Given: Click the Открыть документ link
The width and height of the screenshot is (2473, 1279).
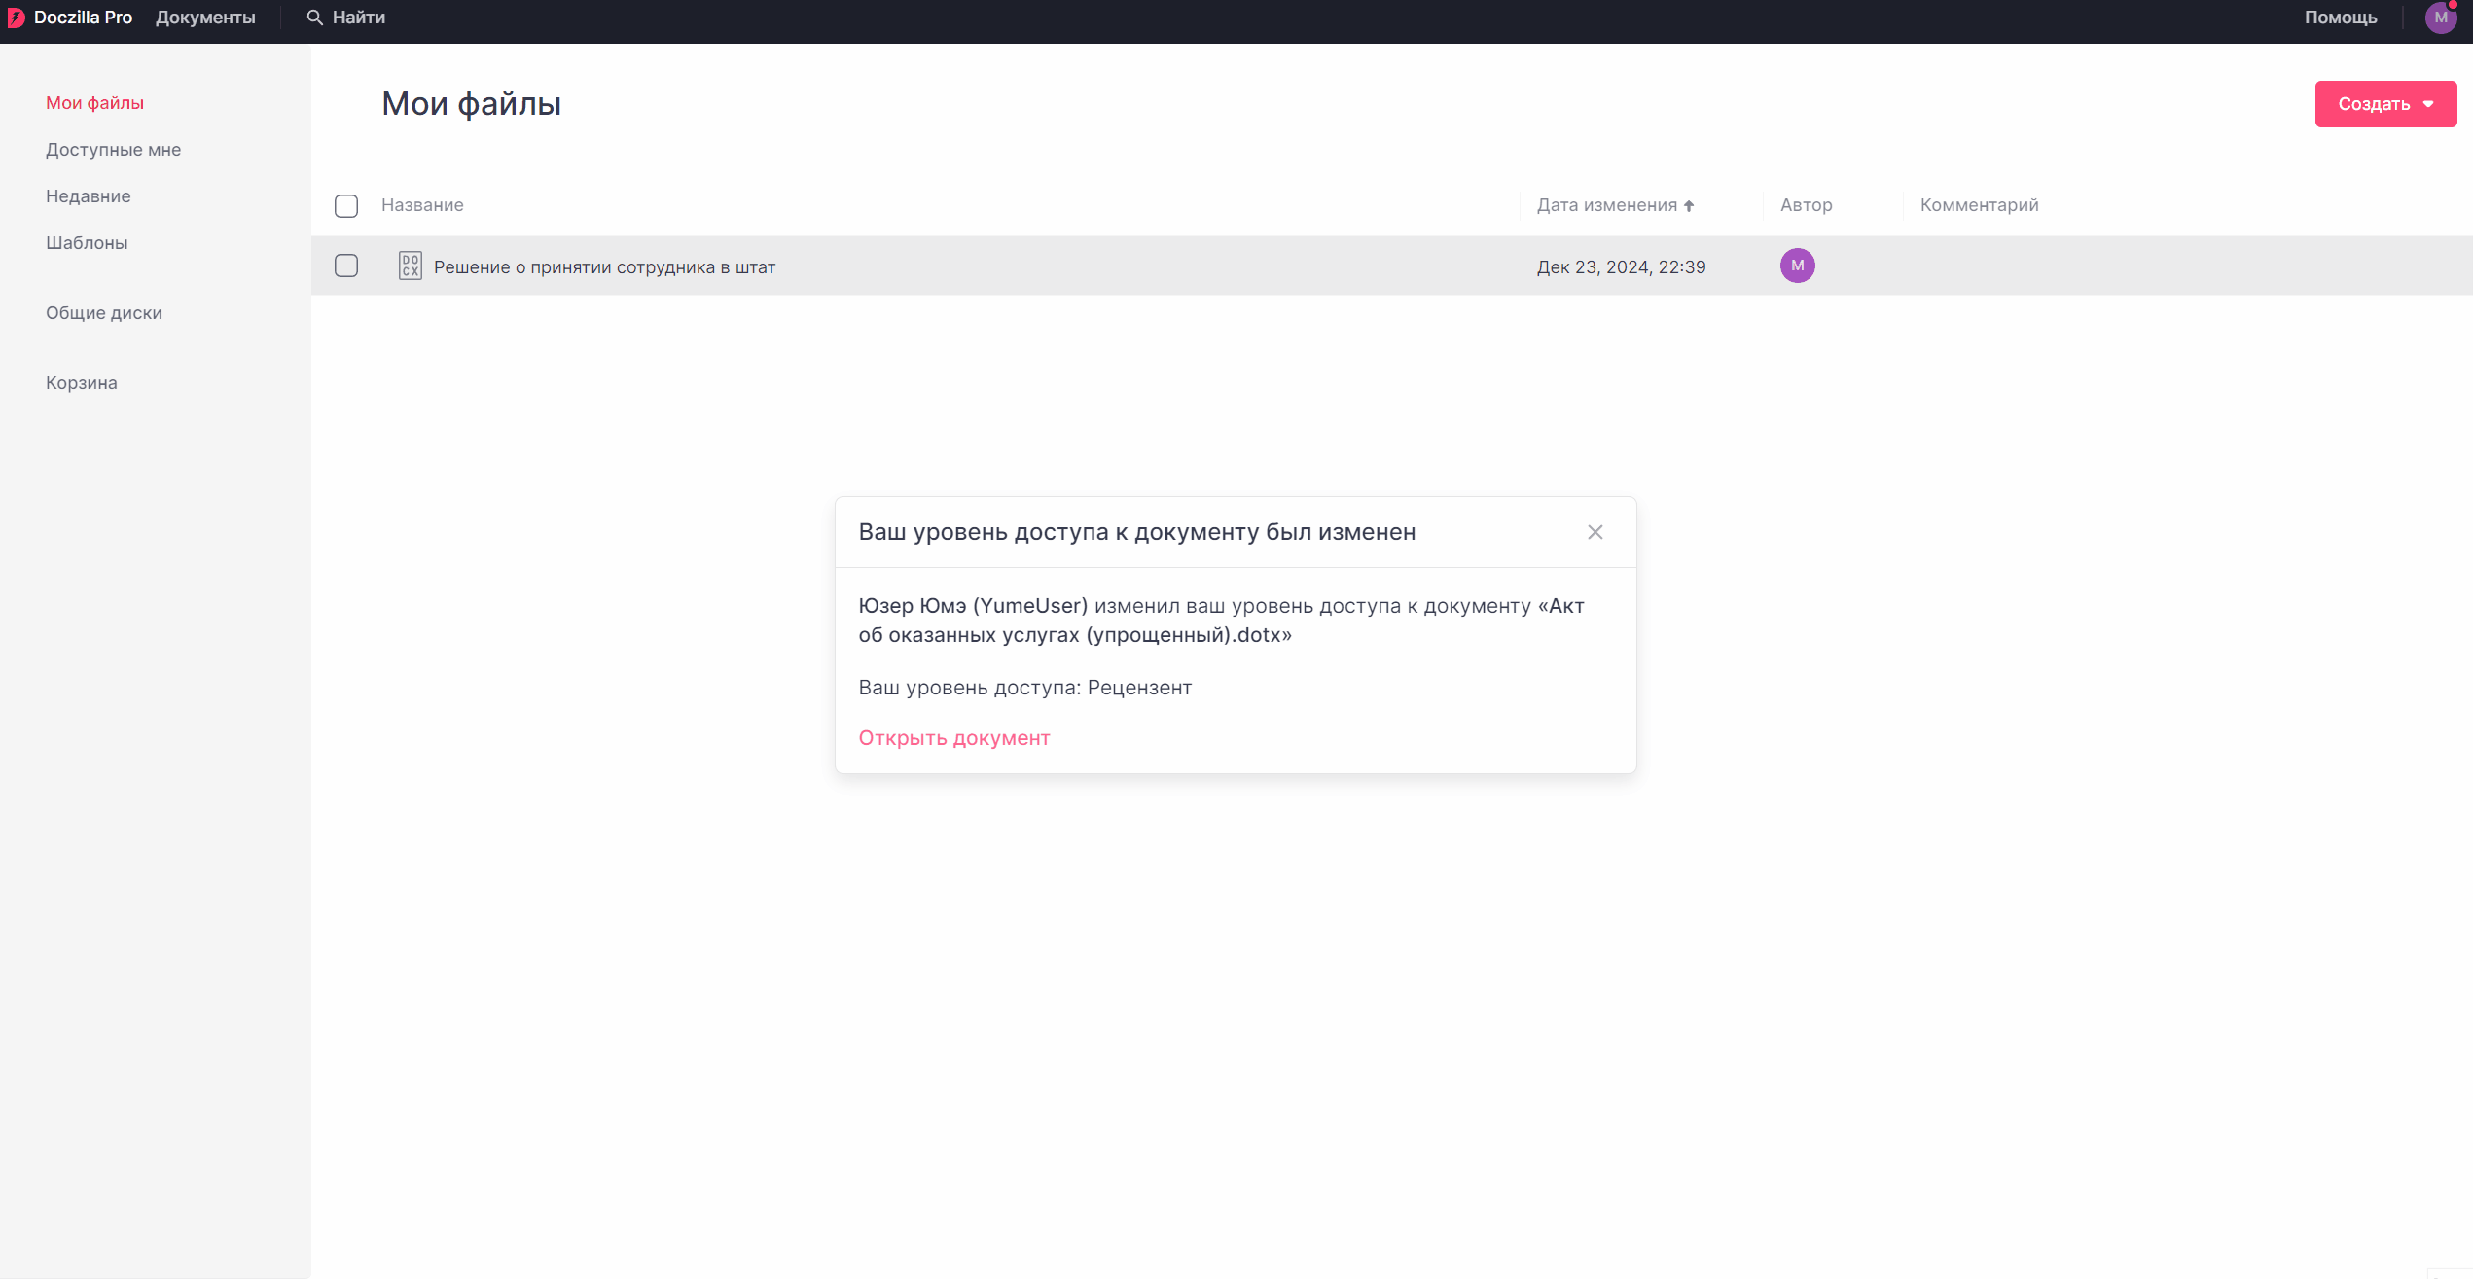Looking at the screenshot, I should [x=953, y=738].
